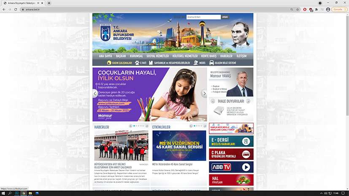Open the 45 Kare Sanal Sergisi thumbnail
The height and width of the screenshot is (196, 349).
click(179, 145)
